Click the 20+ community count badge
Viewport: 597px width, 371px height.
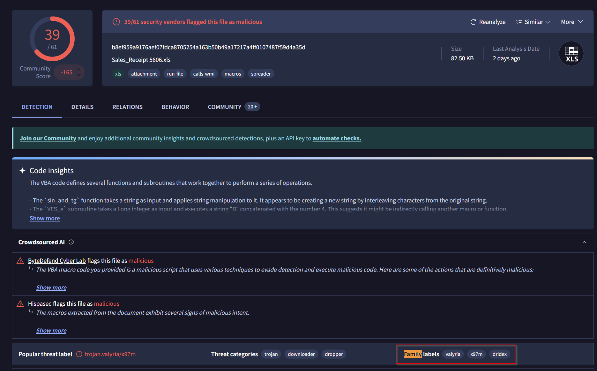[252, 107]
